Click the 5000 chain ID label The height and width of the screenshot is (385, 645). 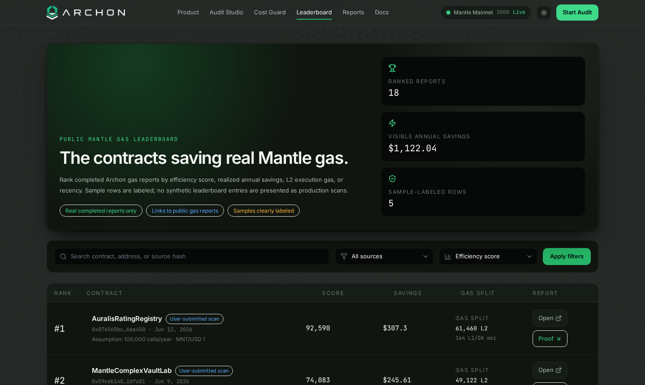pos(503,13)
